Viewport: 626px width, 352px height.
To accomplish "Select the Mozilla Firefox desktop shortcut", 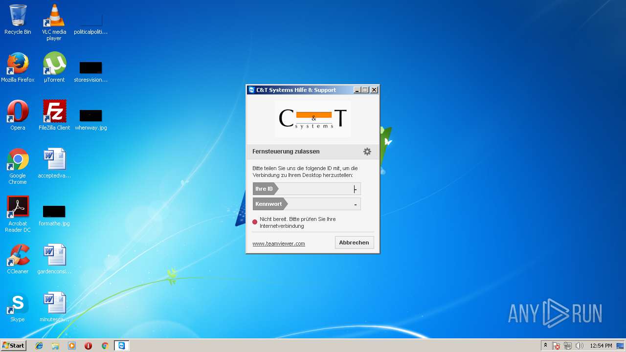I will [x=18, y=67].
